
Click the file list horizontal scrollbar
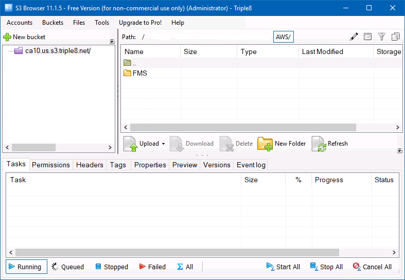pos(243,127)
